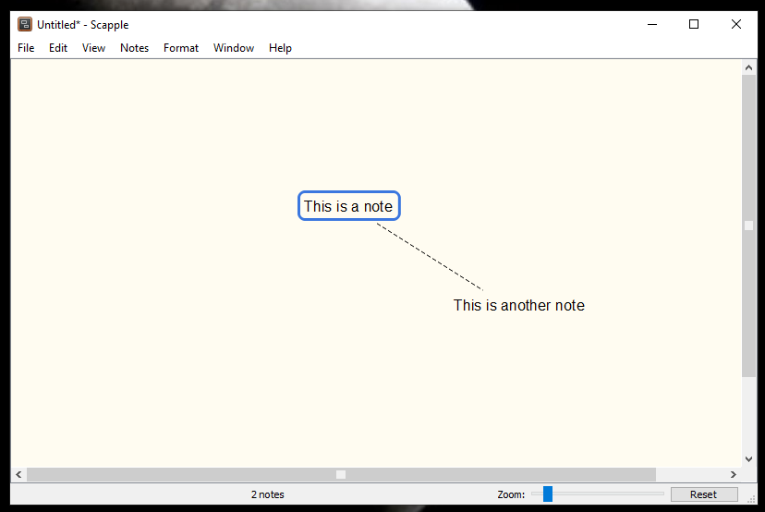The image size is (765, 512).
Task: Minimize the Scapple window
Action: point(651,25)
